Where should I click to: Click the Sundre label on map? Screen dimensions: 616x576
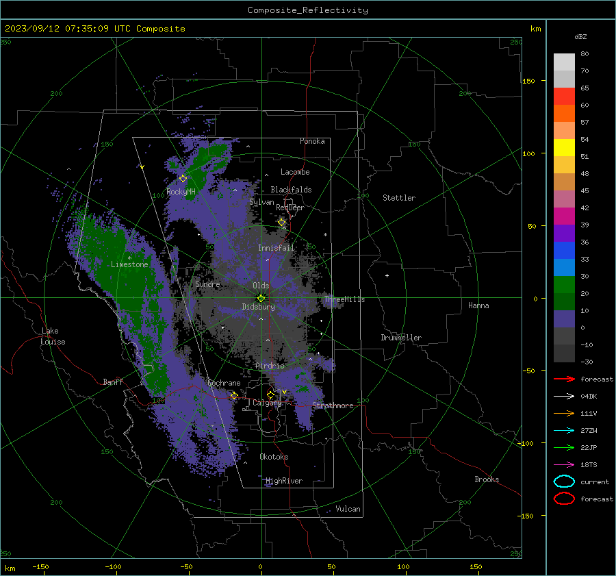[208, 284]
